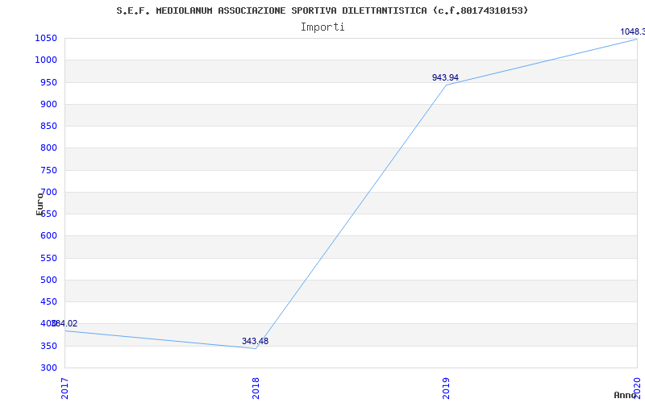Select the 943.94 data label
The width and height of the screenshot is (645, 403).
(x=445, y=77)
